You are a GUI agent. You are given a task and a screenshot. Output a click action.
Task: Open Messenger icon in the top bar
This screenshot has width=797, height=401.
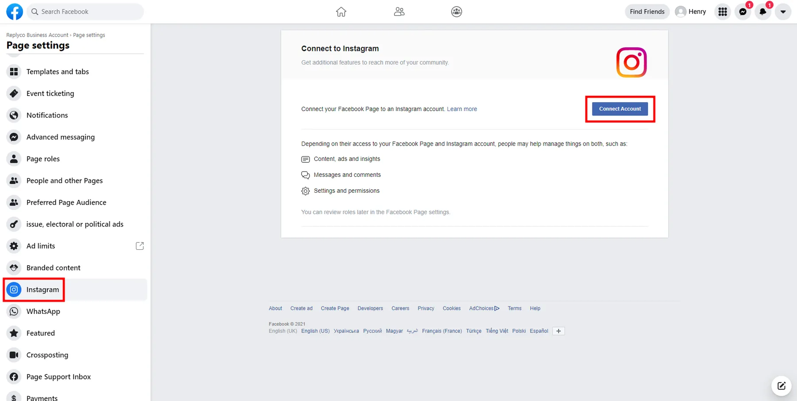(x=743, y=12)
